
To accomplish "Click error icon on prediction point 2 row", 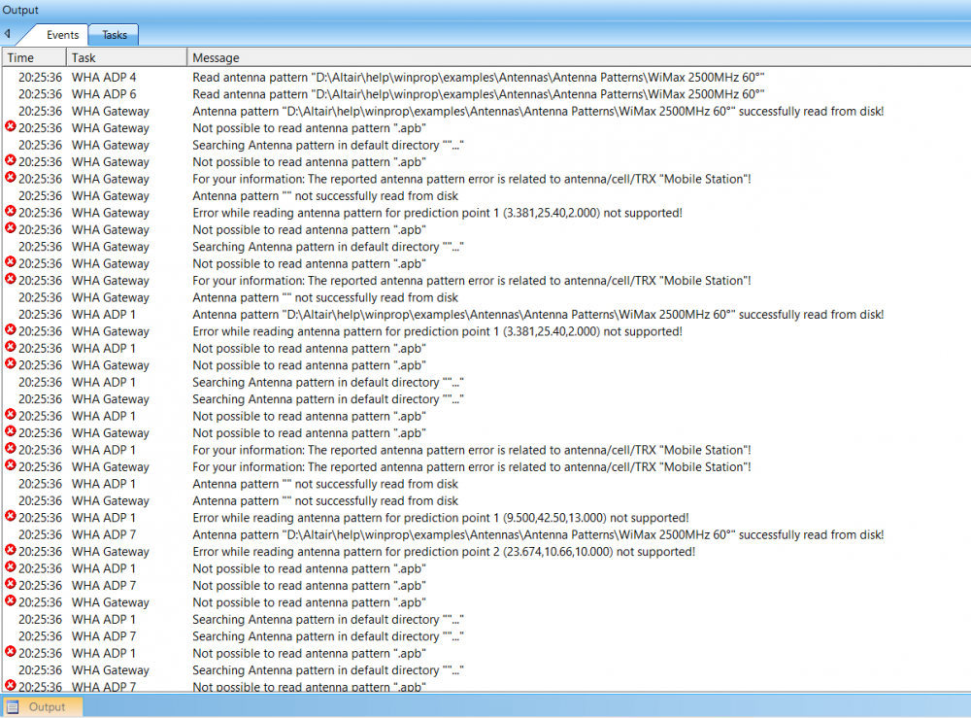I will pyautogui.click(x=11, y=550).
